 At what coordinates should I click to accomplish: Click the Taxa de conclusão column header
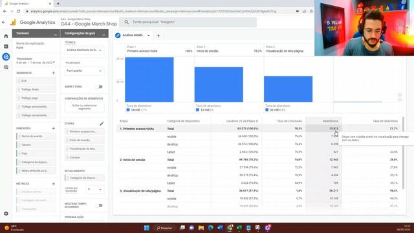coord(289,121)
